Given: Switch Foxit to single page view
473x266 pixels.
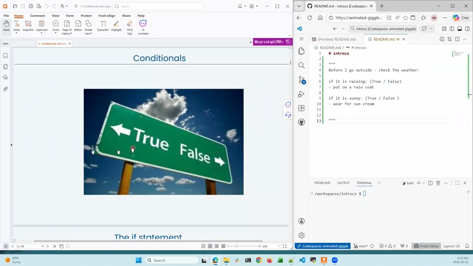Looking at the screenshot, I should tap(203, 246).
